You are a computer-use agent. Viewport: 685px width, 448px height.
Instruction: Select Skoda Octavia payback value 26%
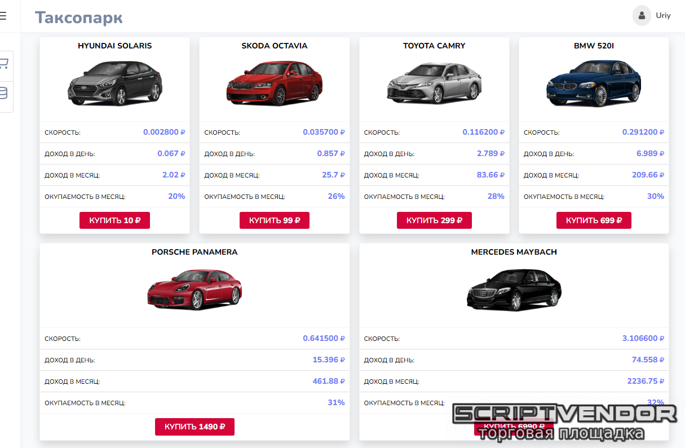(x=337, y=196)
